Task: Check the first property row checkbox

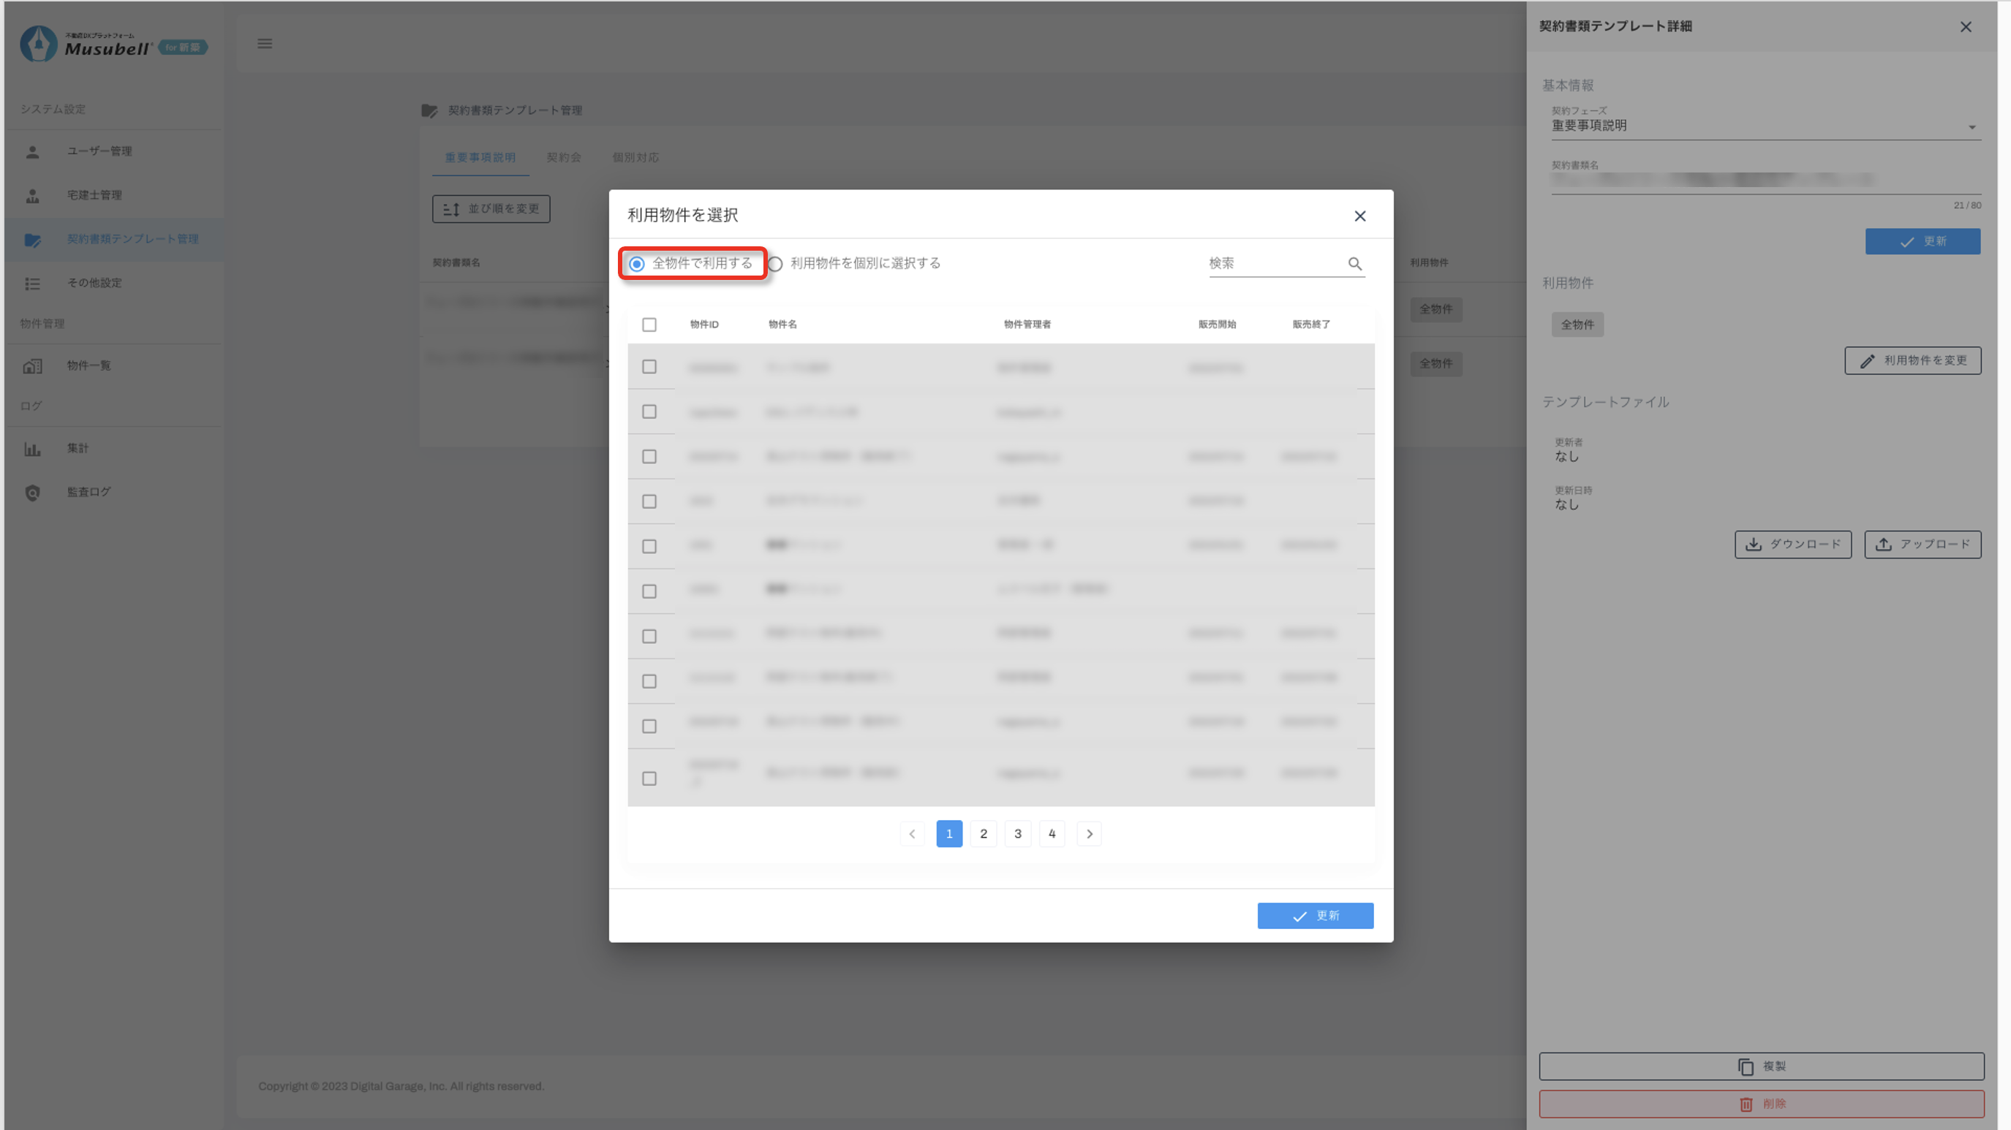Action: [649, 367]
